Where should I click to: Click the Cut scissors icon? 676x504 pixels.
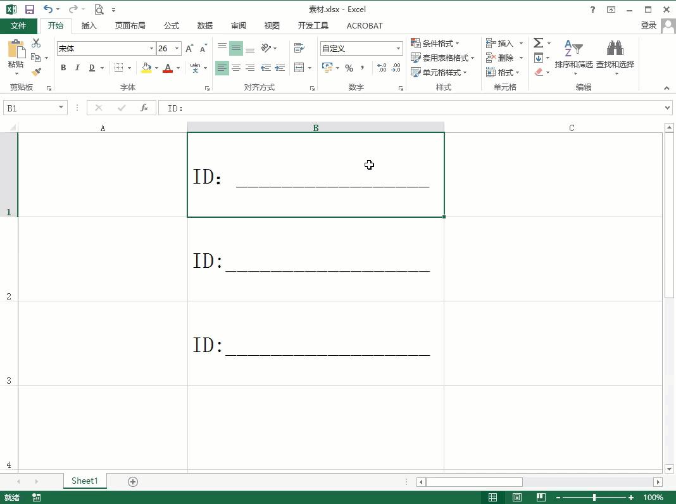(x=36, y=43)
